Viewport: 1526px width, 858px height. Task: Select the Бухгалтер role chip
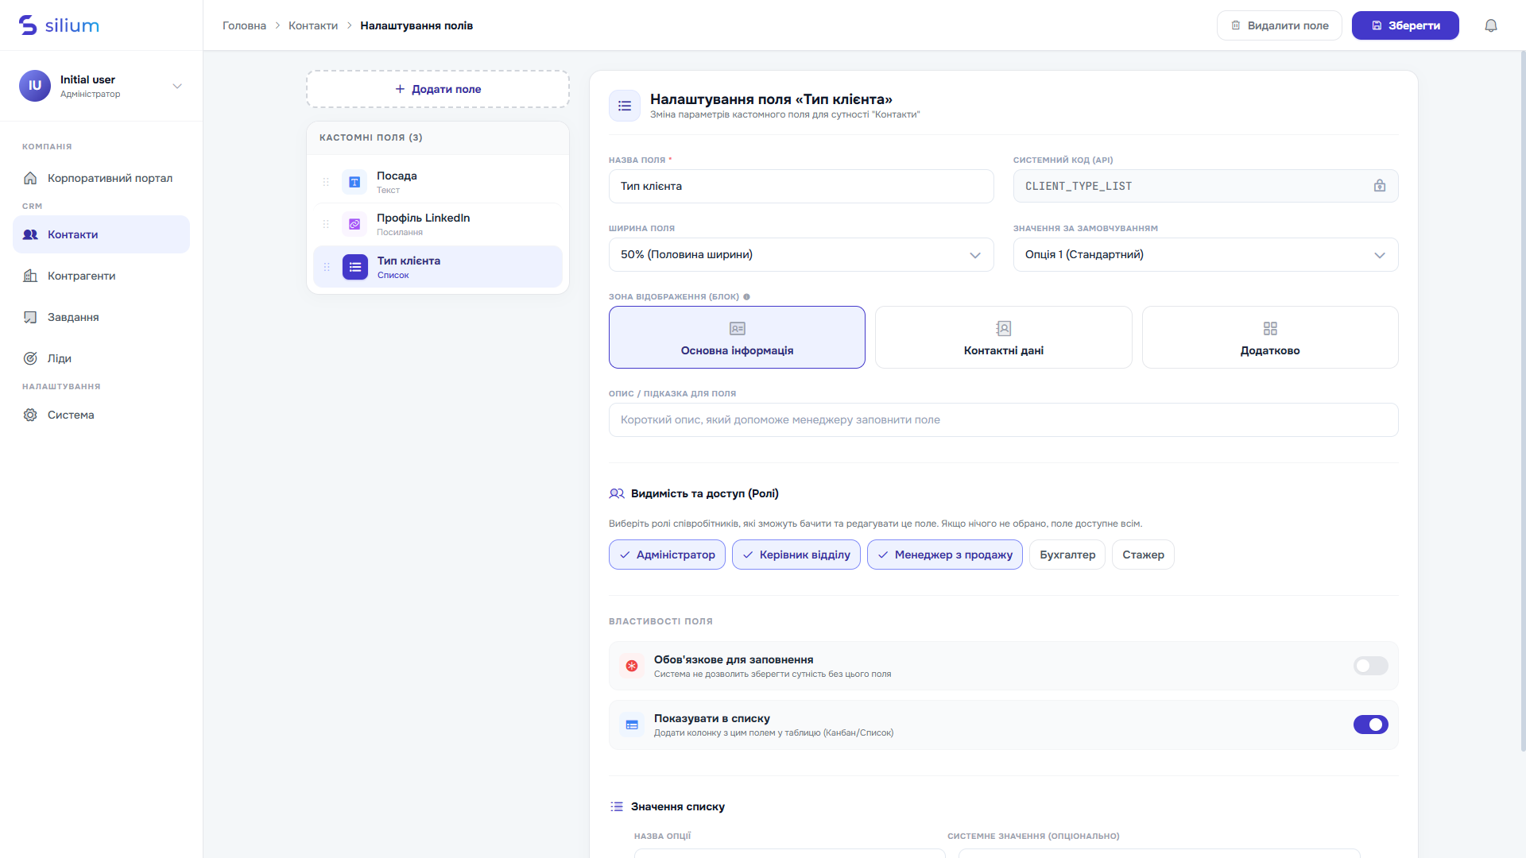tap(1067, 555)
